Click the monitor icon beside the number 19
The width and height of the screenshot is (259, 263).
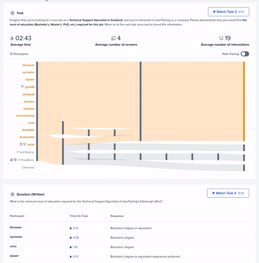[221, 38]
